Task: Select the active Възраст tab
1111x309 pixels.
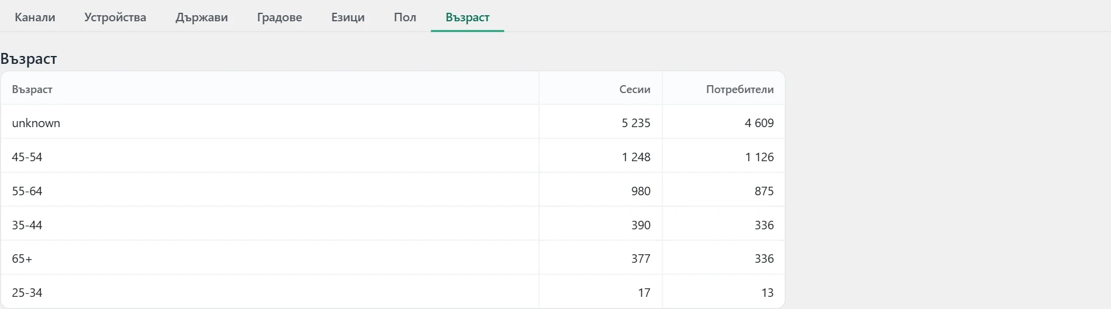Action: [467, 17]
